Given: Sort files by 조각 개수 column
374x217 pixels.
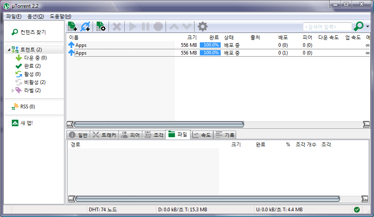Looking at the screenshot, I should (306, 145).
